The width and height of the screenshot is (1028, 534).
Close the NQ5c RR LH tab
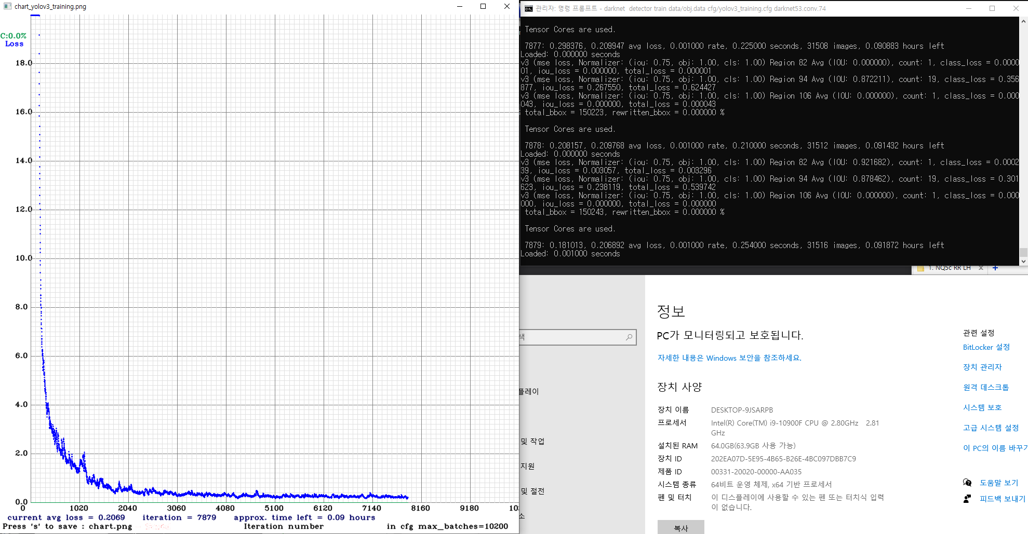tap(981, 268)
